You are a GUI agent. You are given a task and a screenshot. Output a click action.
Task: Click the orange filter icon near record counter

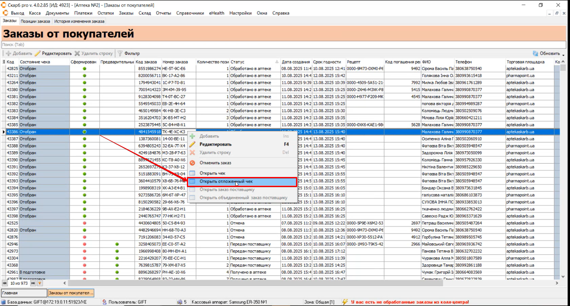pyautogui.click(x=40, y=283)
